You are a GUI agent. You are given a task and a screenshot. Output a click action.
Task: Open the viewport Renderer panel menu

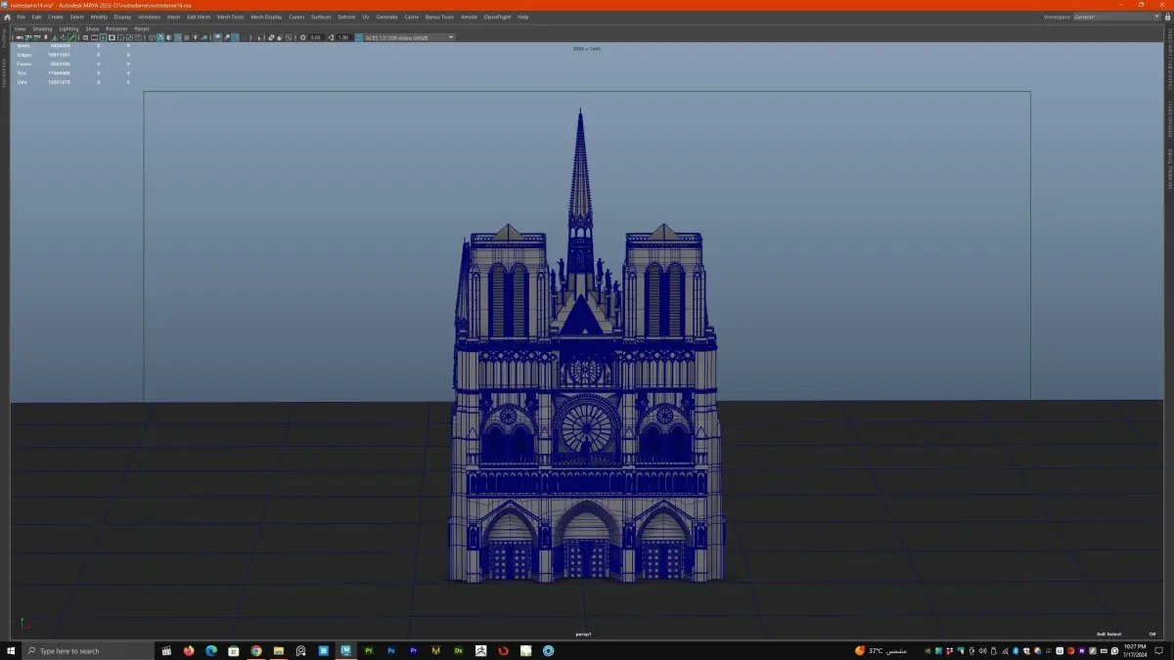click(x=116, y=28)
